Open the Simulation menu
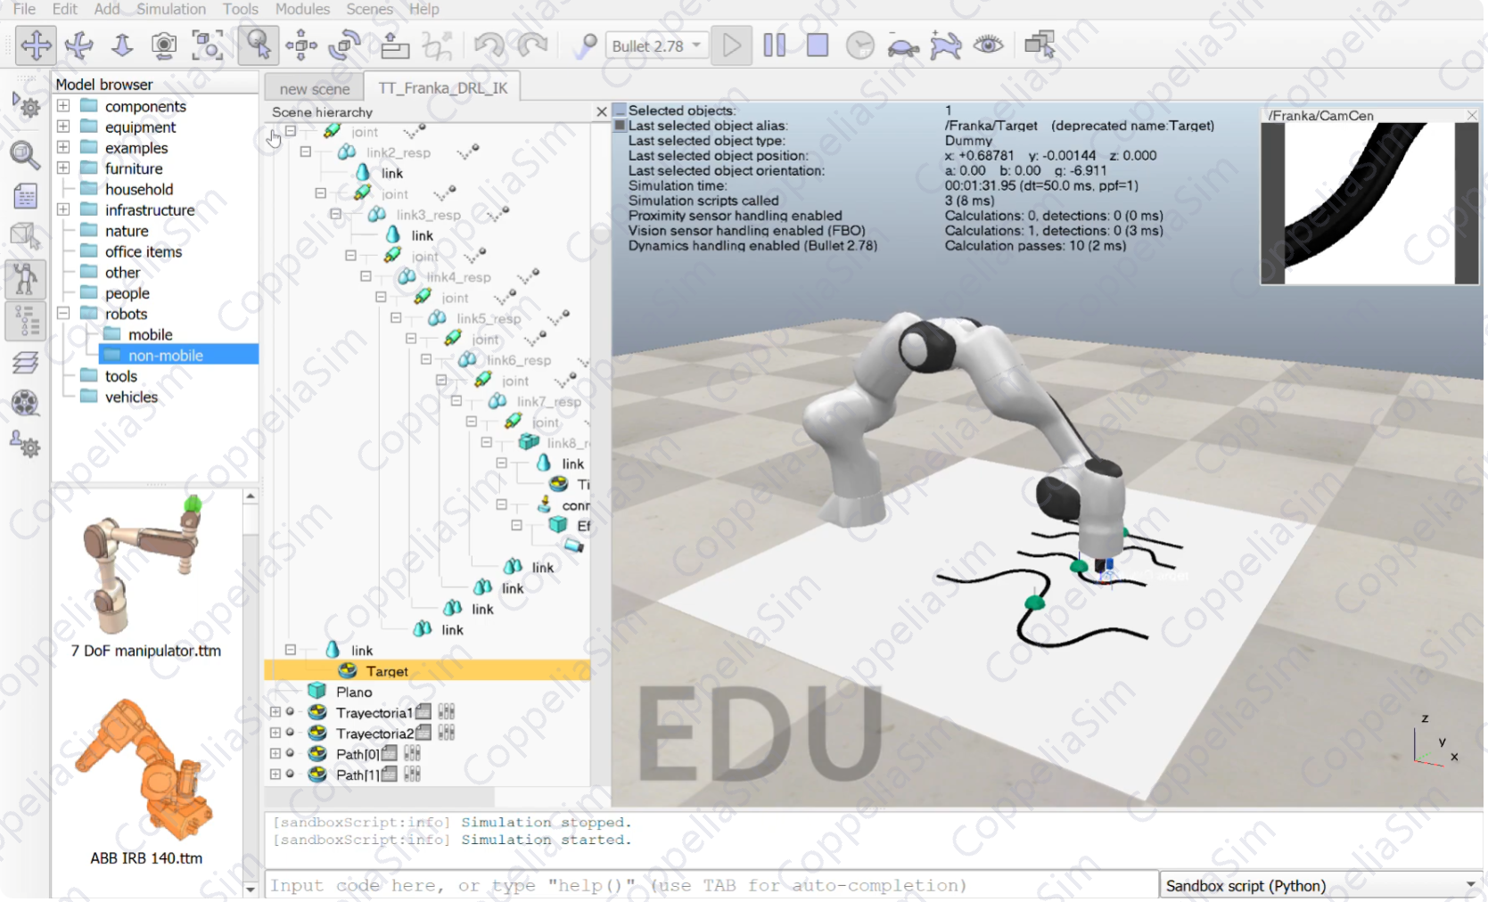This screenshot has width=1488, height=902. coord(171,9)
